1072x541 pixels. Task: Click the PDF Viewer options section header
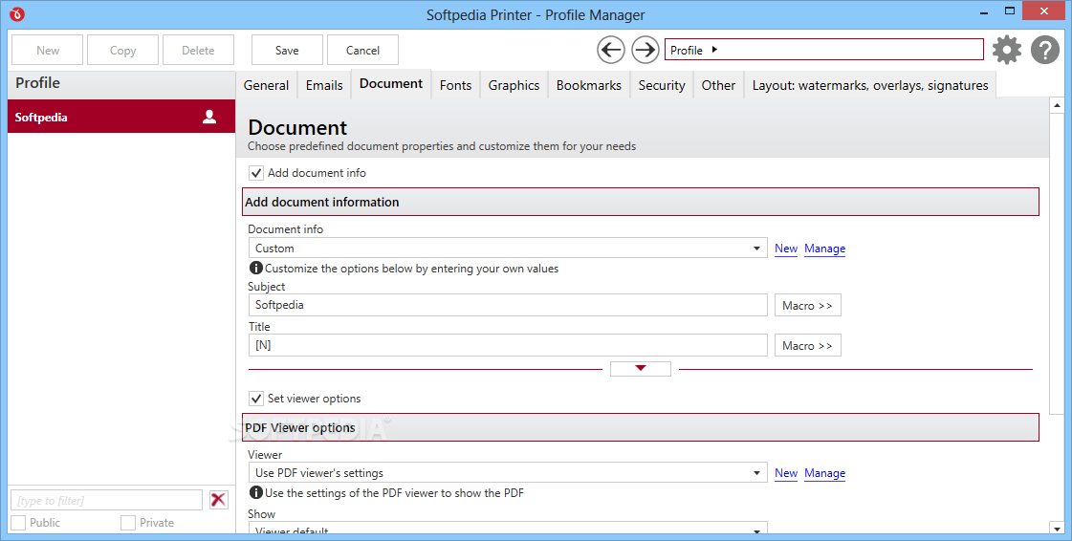pos(641,427)
